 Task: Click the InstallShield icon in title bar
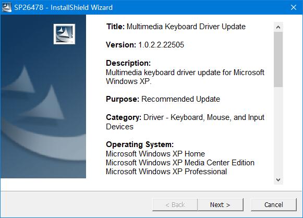7,7
